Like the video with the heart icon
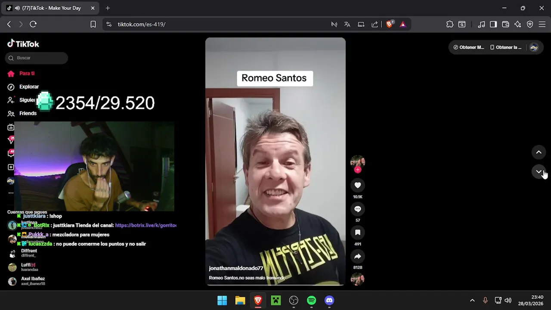This screenshot has width=551, height=310. click(x=358, y=185)
